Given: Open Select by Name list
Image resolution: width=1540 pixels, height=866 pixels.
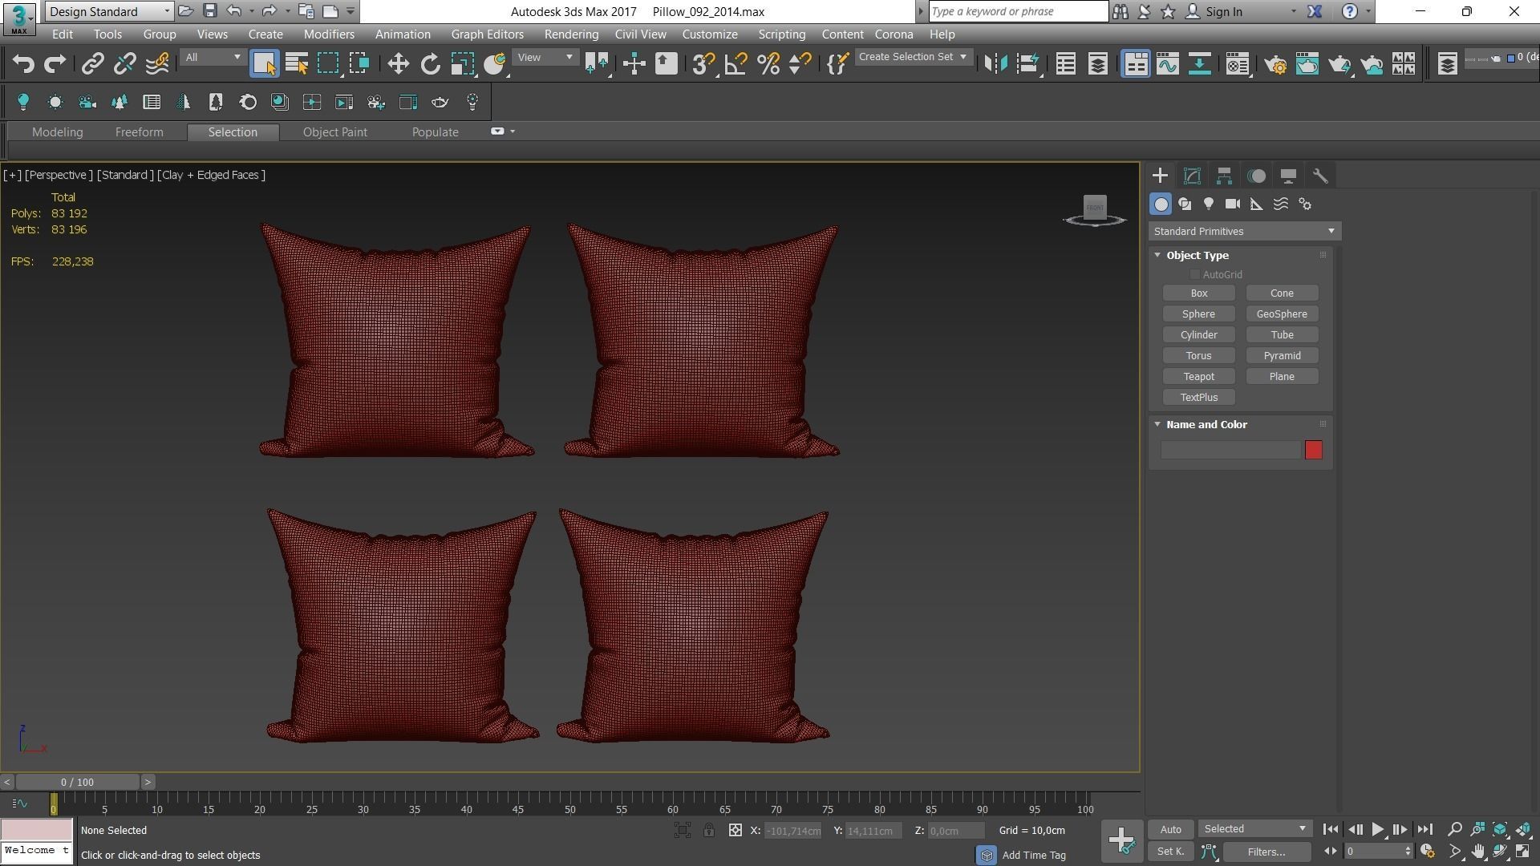Looking at the screenshot, I should click(297, 64).
